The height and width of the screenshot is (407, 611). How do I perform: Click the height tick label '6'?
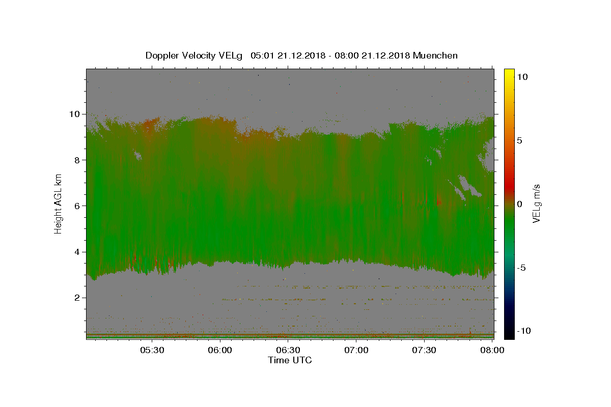(x=76, y=206)
